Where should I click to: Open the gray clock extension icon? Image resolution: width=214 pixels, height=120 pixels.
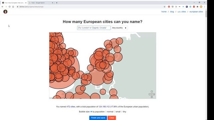176,7
